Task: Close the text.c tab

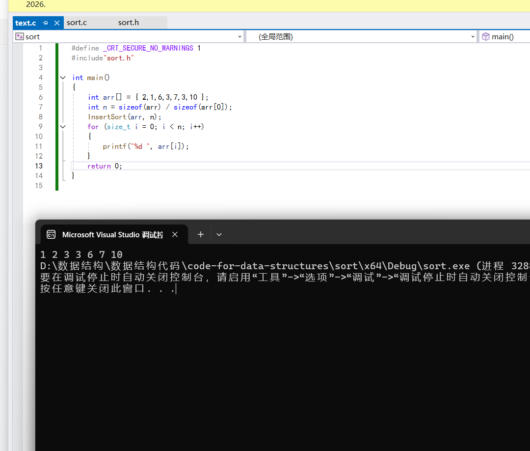Action: coord(57,23)
